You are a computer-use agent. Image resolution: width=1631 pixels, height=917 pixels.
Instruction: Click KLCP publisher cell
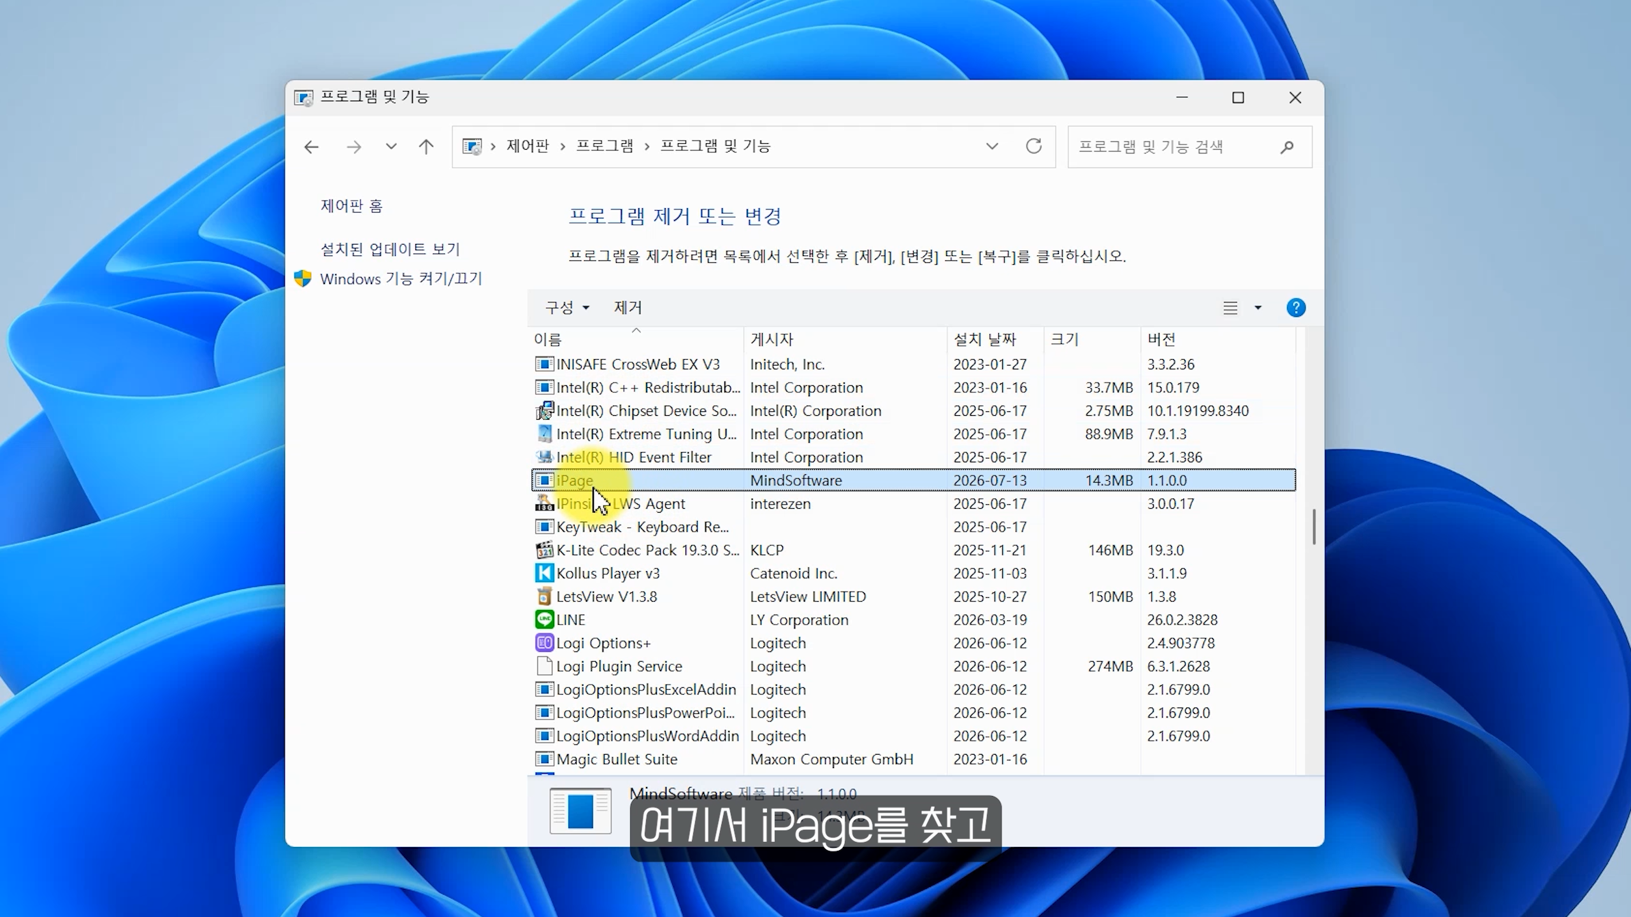[766, 550]
